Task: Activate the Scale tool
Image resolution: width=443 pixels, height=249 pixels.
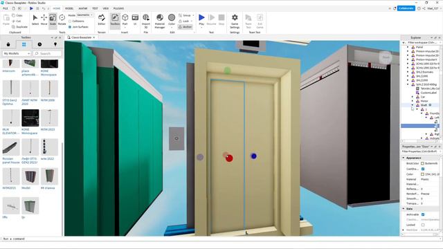Action: tap(53, 20)
